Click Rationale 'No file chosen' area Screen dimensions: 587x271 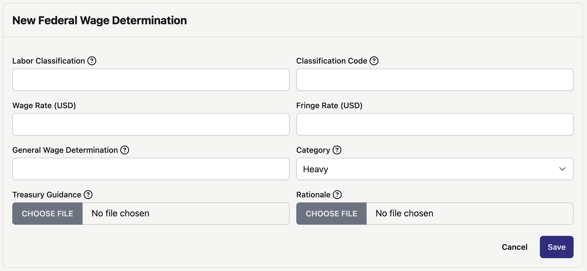470,214
